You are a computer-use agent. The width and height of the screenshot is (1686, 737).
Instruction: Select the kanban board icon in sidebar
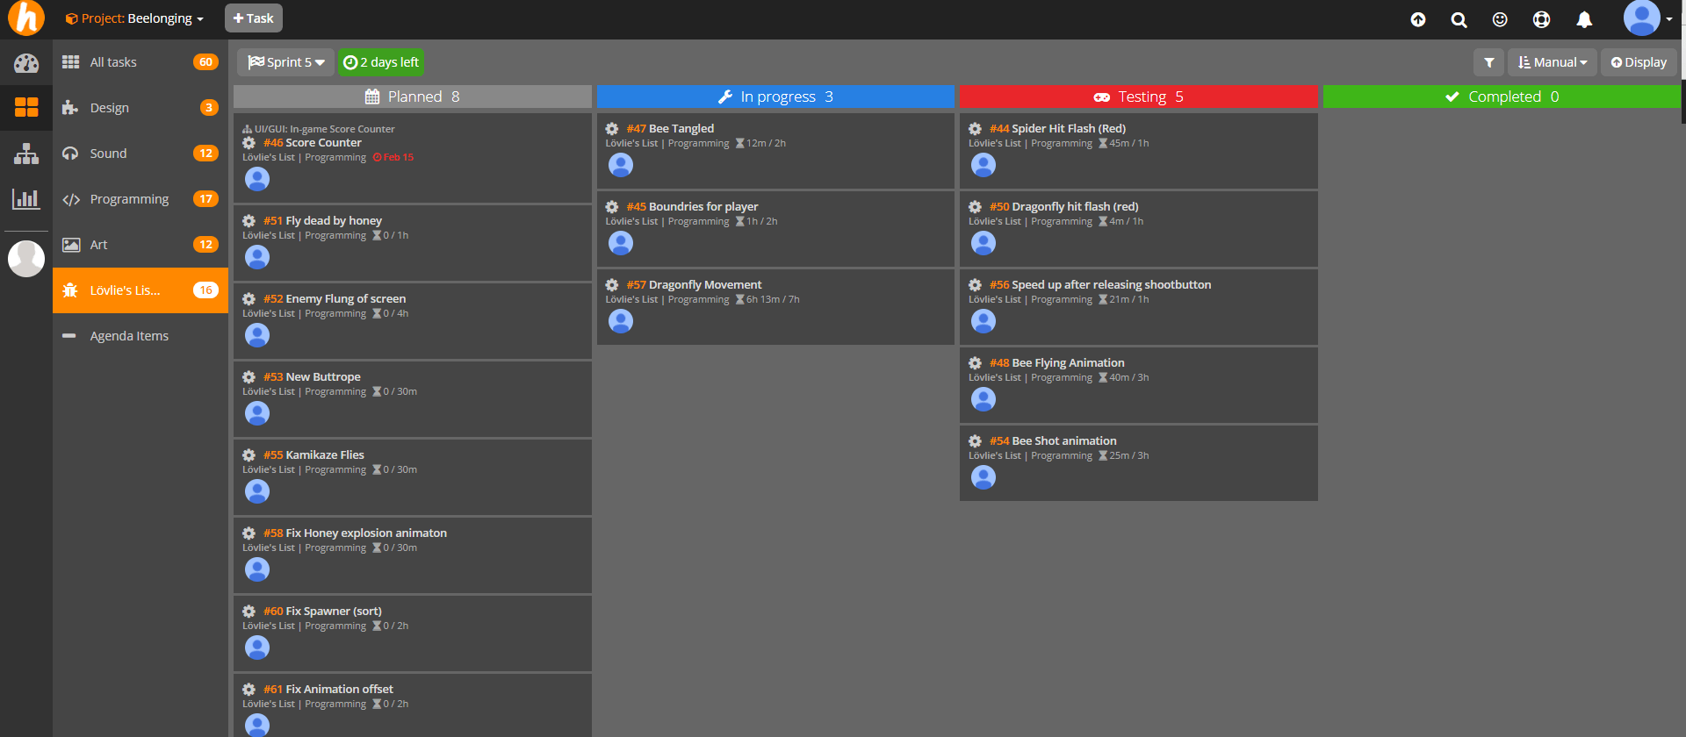click(26, 107)
